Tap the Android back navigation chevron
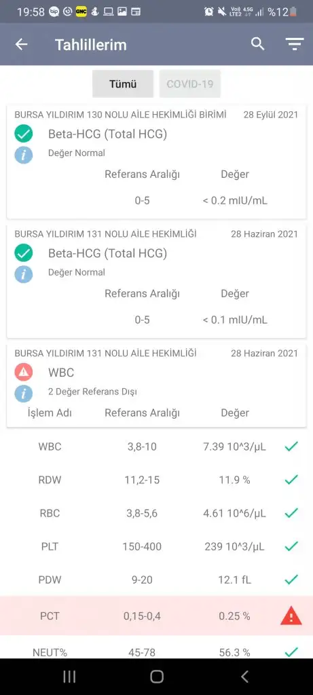The image size is (313, 695). (244, 677)
